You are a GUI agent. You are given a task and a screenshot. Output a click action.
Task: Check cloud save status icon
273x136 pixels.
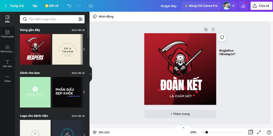tap(91, 6)
